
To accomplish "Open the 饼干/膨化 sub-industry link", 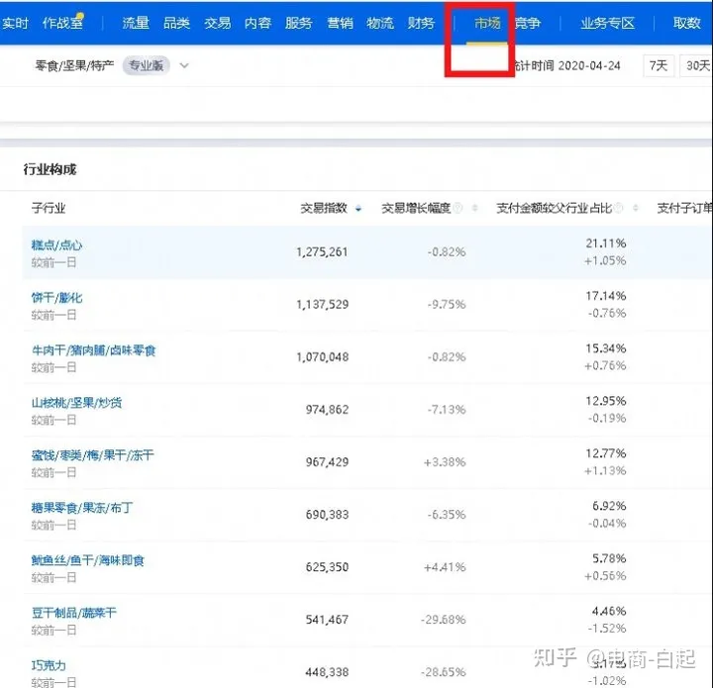I will tap(56, 298).
